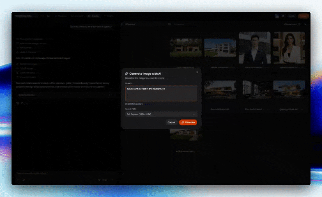Click the Generate button in the dialog
This screenshot has height=197, width=322.
[188, 122]
